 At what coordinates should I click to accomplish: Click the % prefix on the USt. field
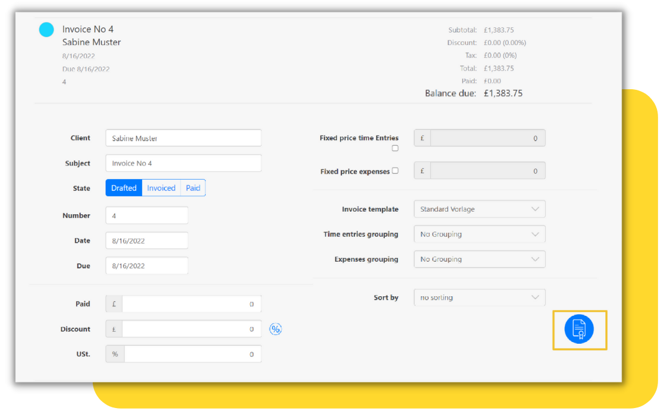(x=114, y=353)
